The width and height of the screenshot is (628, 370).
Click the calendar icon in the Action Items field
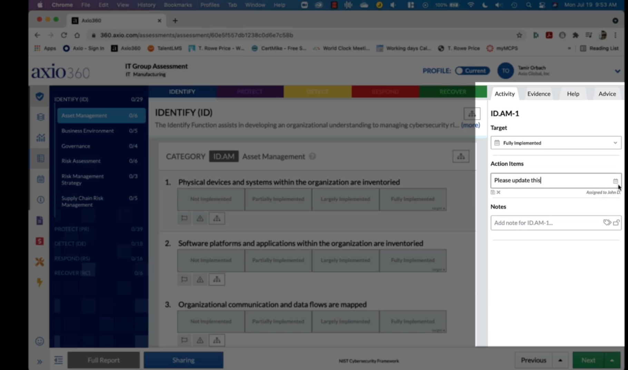tap(616, 181)
